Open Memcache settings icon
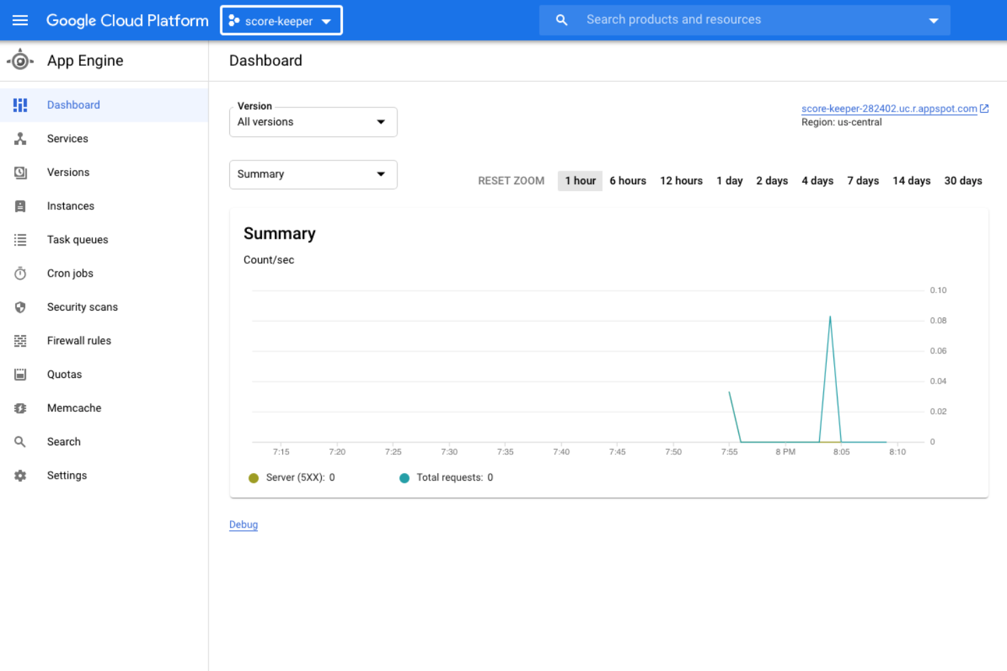 pyautogui.click(x=20, y=408)
